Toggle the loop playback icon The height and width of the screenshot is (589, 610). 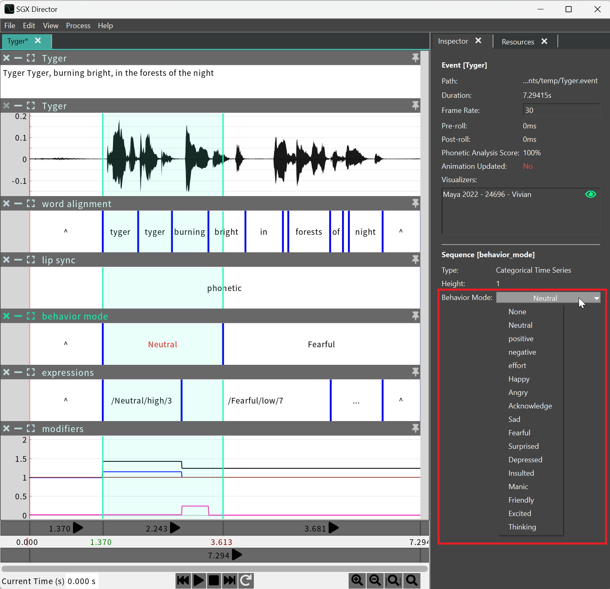pos(246,580)
